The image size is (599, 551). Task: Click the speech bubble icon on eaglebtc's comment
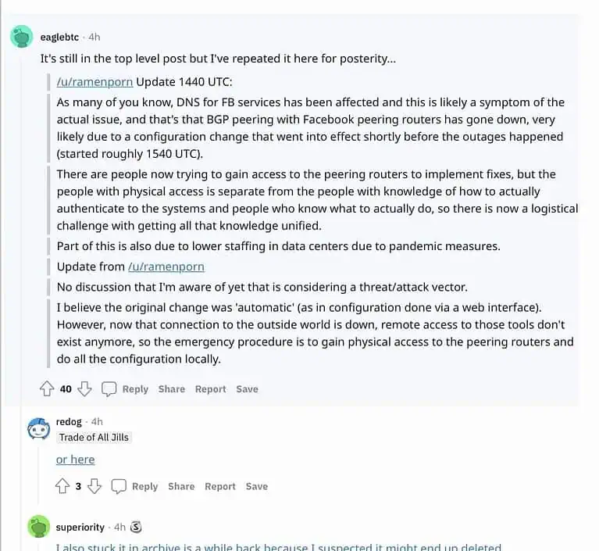tap(109, 388)
